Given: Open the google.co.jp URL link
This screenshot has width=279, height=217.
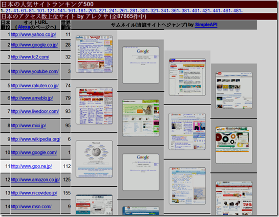Looking at the screenshot, I should click(34, 45).
